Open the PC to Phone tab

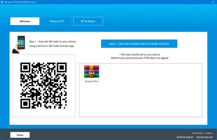88,21
